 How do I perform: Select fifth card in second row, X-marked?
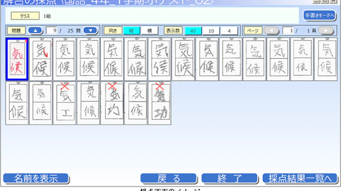pyautogui.click(x=112, y=103)
